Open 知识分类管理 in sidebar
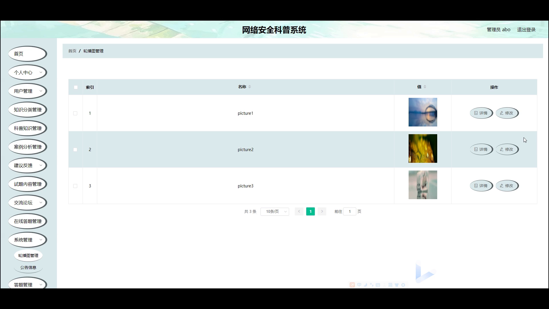Image resolution: width=549 pixels, height=309 pixels. point(28,110)
